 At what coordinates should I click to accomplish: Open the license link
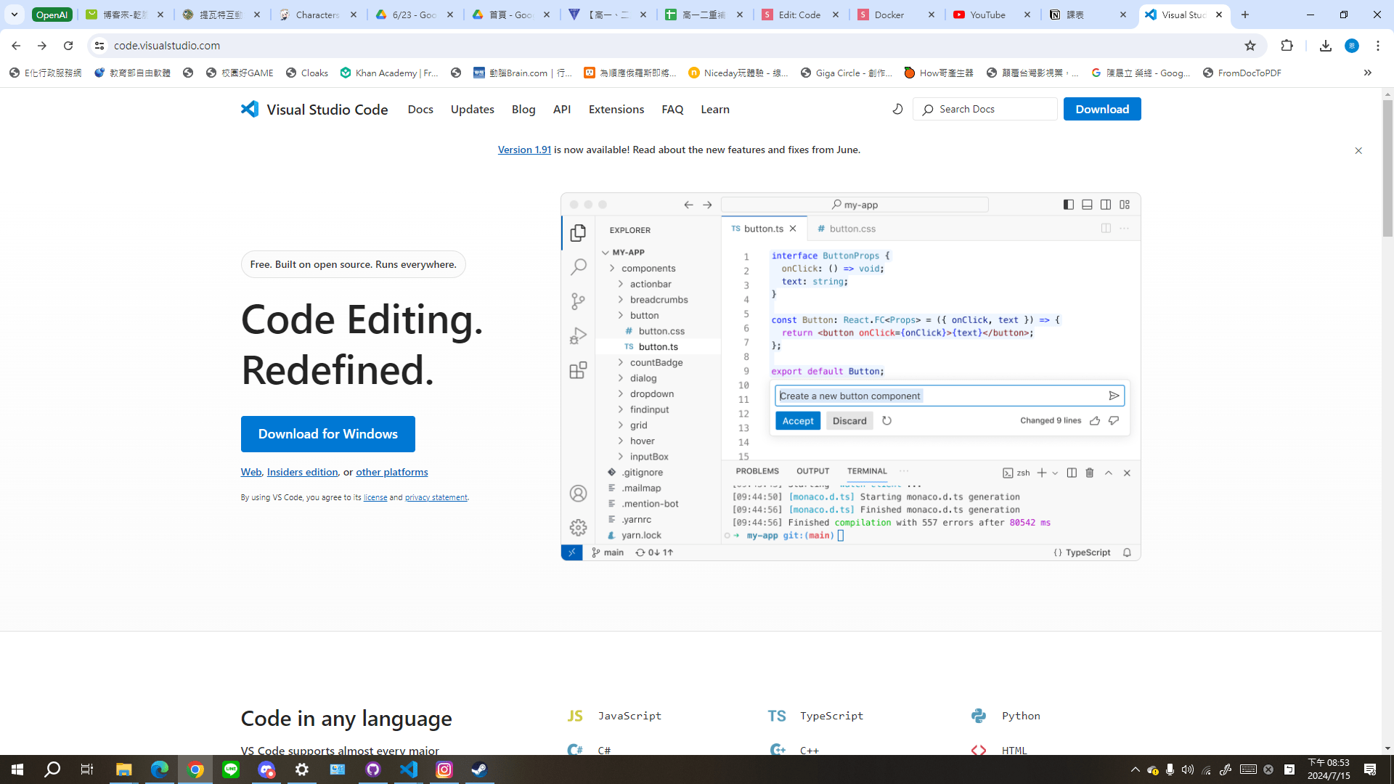(x=375, y=497)
